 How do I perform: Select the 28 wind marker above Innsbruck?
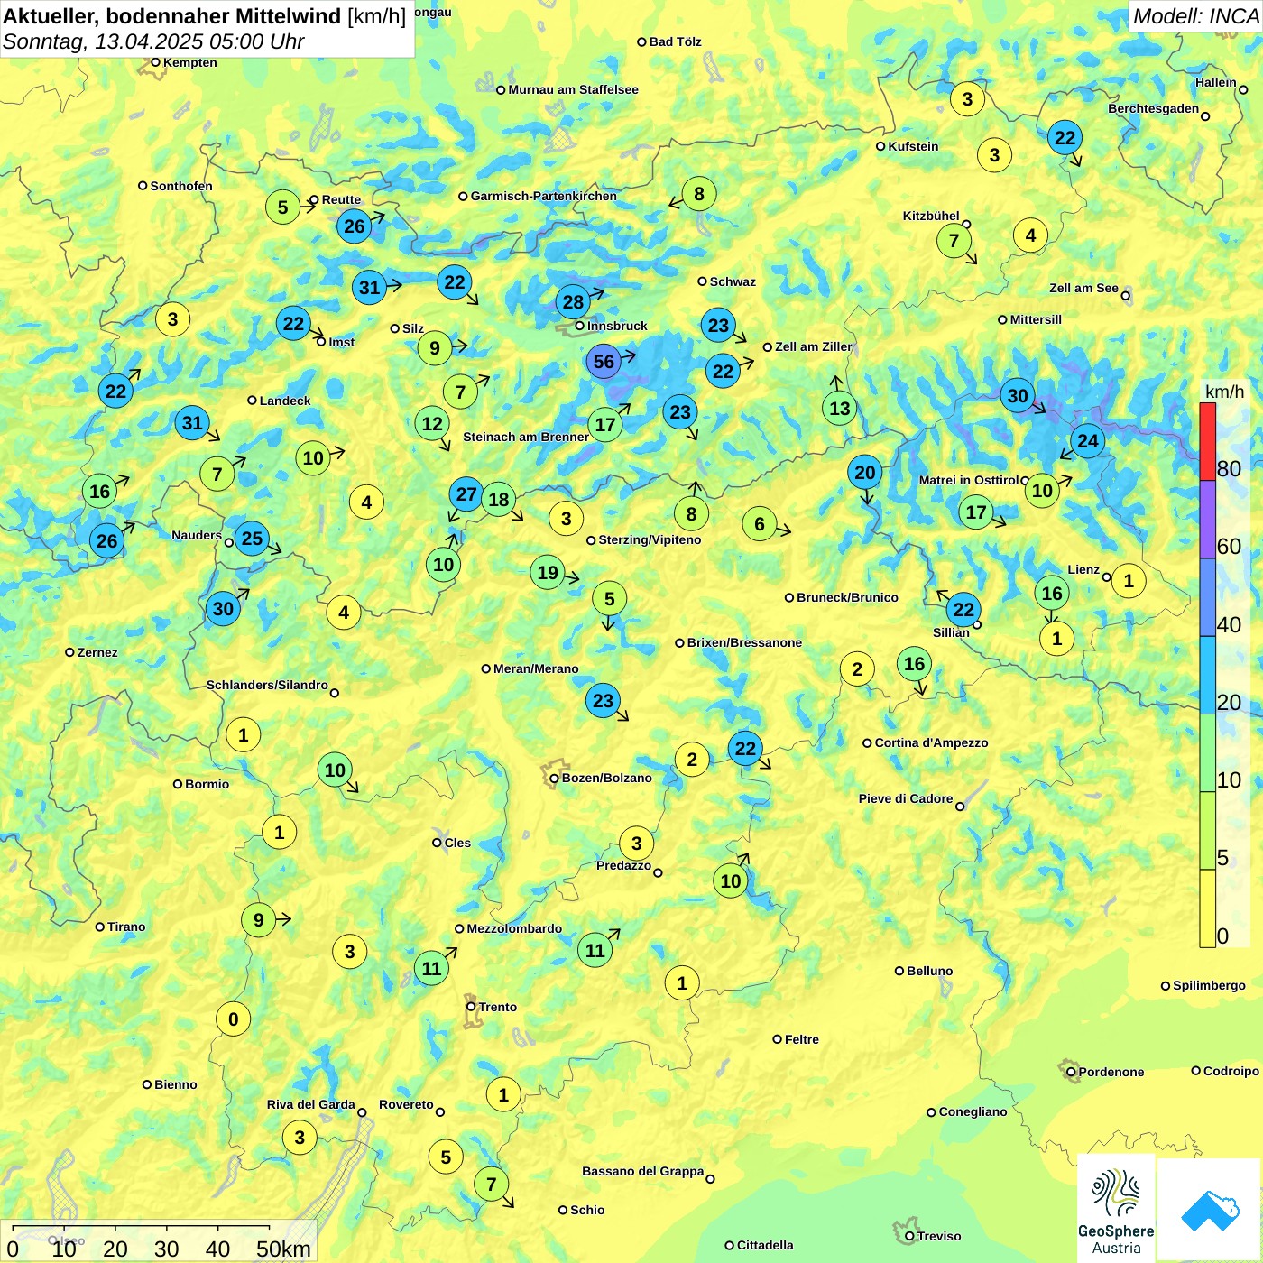[x=574, y=301]
